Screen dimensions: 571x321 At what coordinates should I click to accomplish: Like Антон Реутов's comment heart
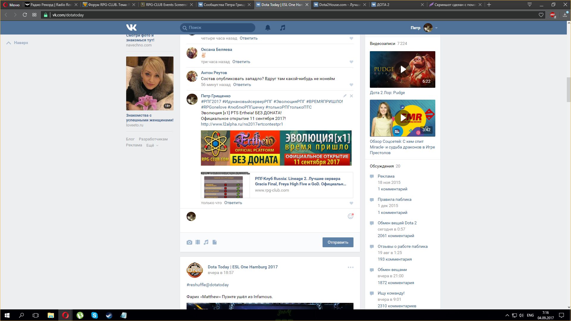click(351, 85)
